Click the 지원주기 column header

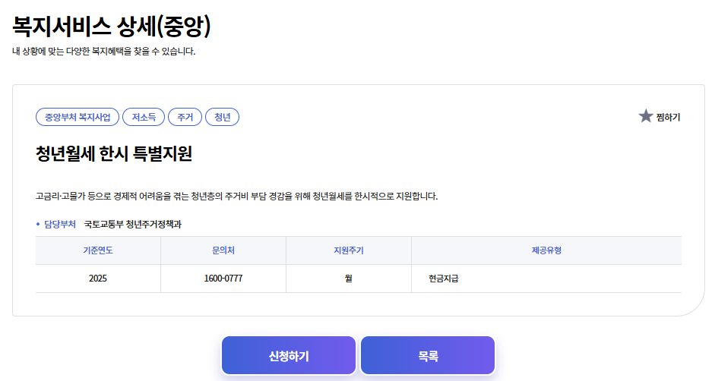(349, 250)
